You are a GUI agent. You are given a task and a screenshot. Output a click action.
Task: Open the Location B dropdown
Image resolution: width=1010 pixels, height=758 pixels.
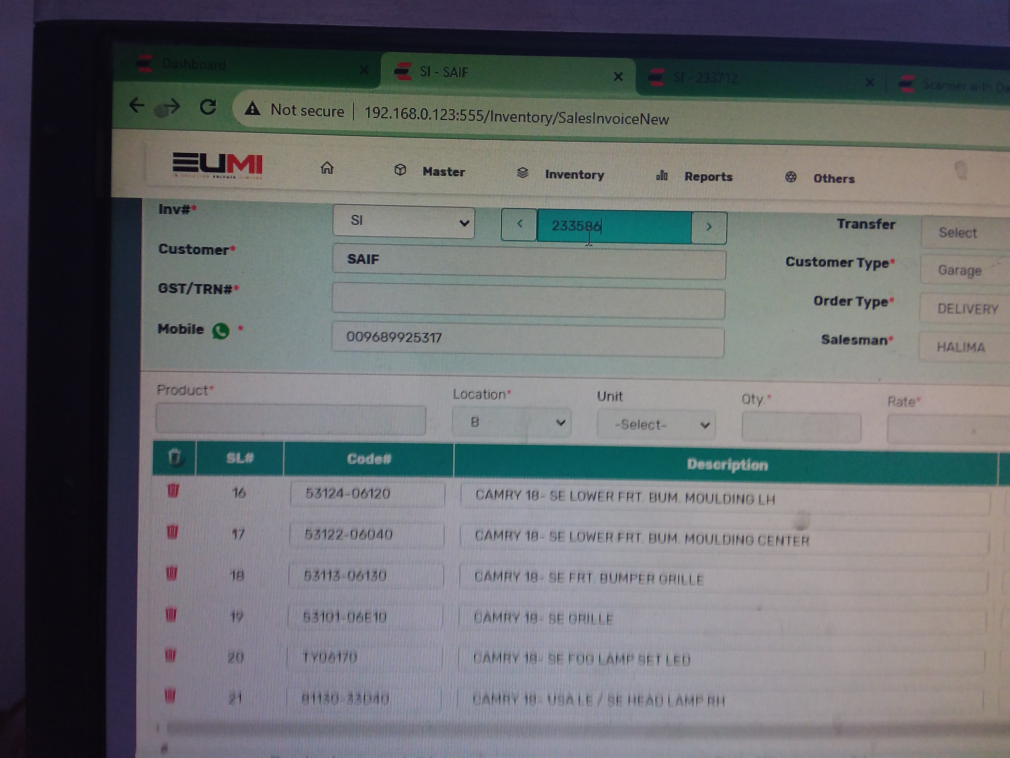(x=511, y=422)
